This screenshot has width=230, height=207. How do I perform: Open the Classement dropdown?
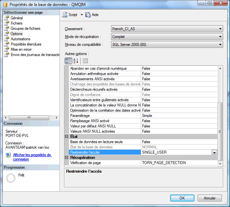[x=221, y=29]
